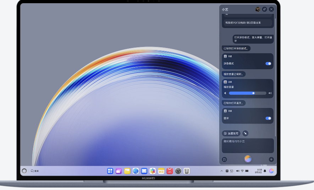The height and width of the screenshot is (190, 314).
Task: Open the circular start button on taskbar
Action: pyautogui.click(x=24, y=171)
